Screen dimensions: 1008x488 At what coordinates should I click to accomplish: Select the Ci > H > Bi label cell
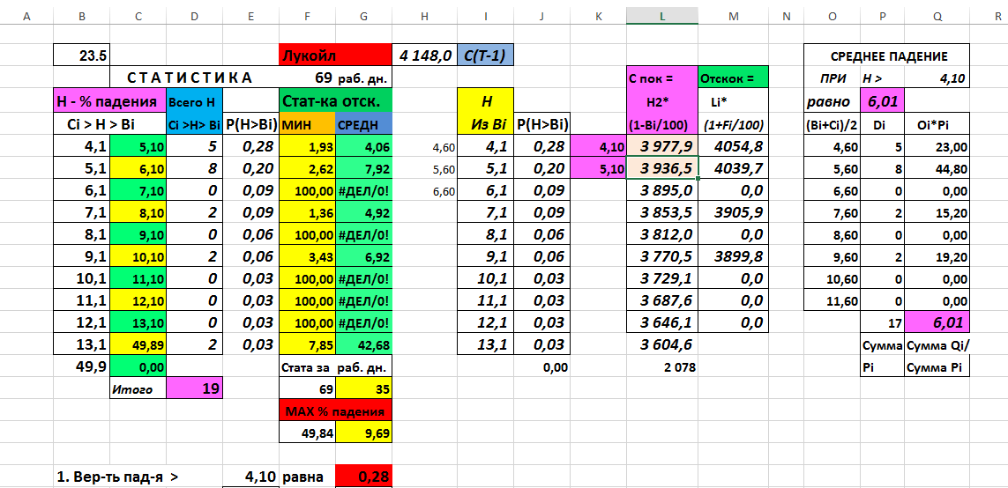tap(110, 122)
